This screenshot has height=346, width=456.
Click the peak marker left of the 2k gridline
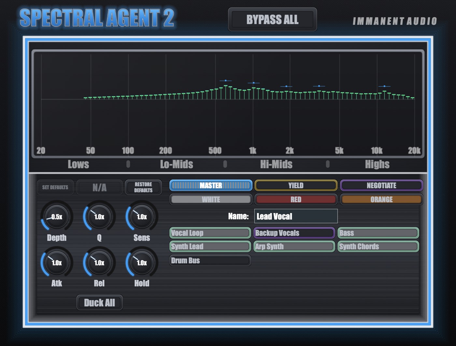point(286,86)
